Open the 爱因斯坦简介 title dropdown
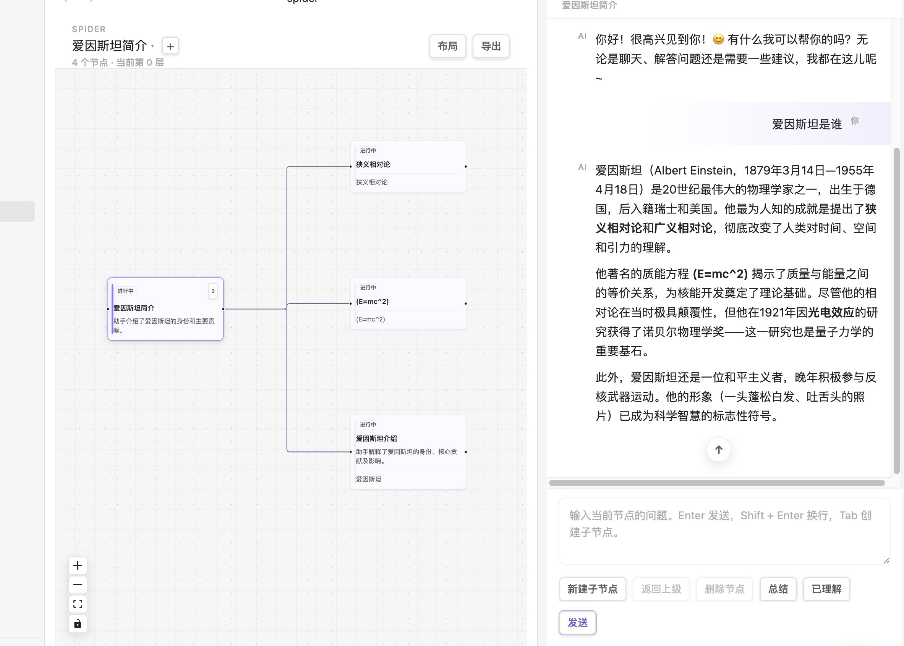Image resolution: width=904 pixels, height=646 pixels. [113, 46]
